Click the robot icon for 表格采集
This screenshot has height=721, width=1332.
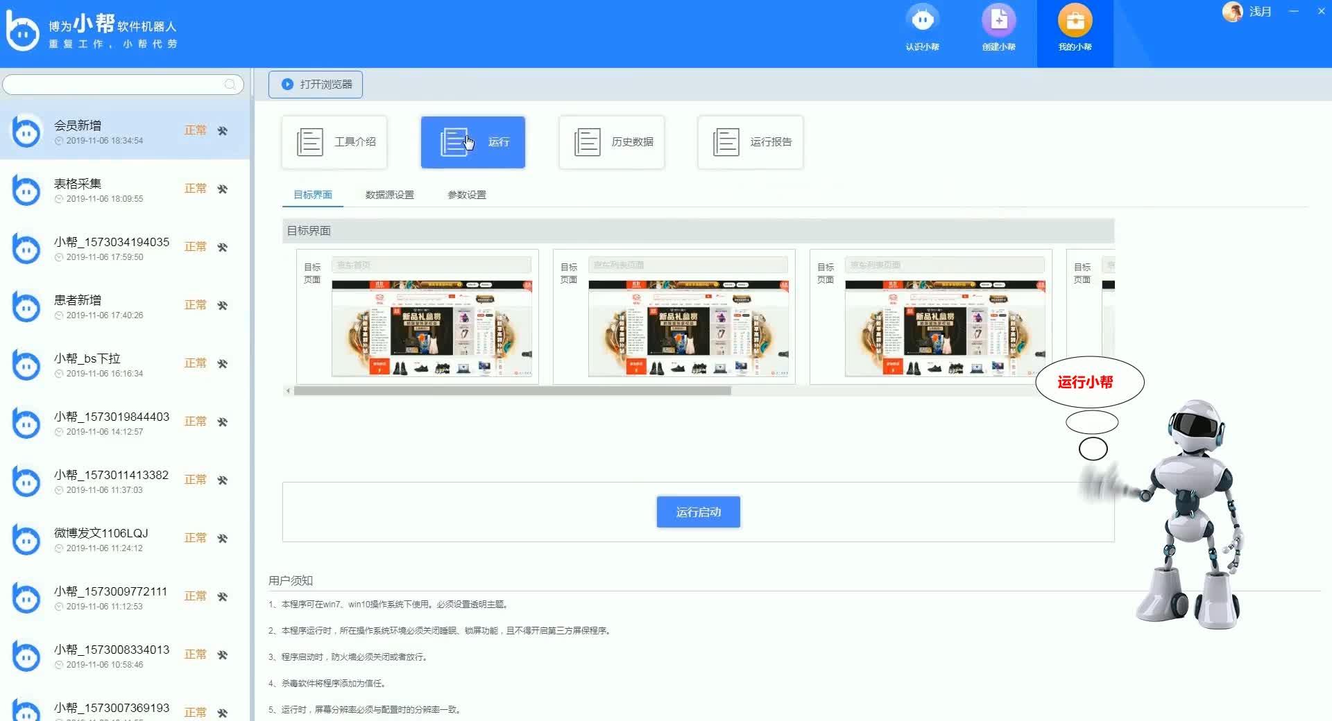pyautogui.click(x=26, y=189)
